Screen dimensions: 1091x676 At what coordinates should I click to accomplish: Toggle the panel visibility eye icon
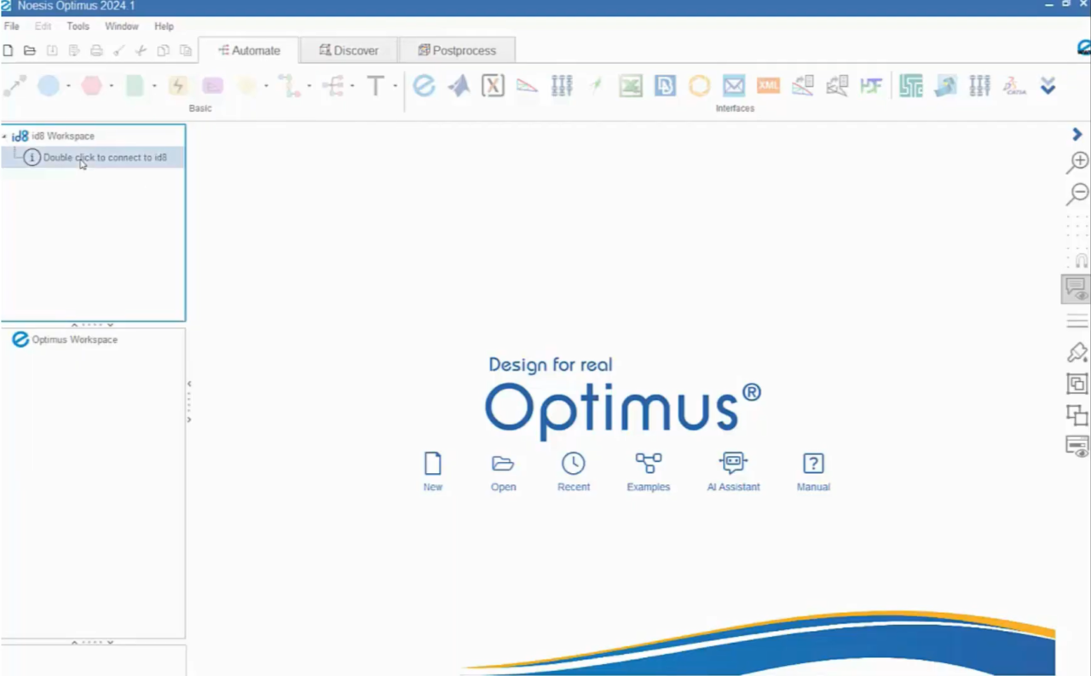point(1077,446)
